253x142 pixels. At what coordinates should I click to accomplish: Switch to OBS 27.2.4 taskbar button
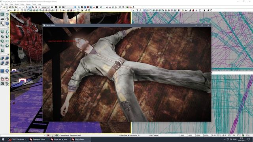pos(17,139)
